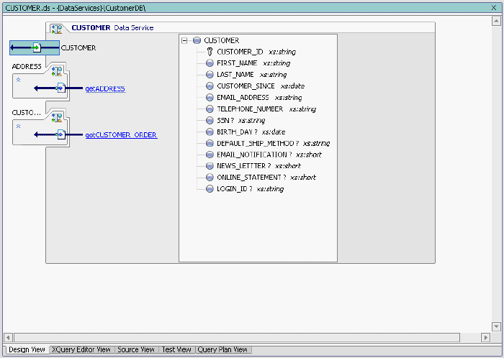Close the CUSTOMER.ds editor window

coord(494,8)
